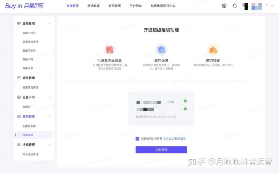Click the blurred account name next to the avatar
Viewport: 279px width, 173px height.
pos(257,6)
